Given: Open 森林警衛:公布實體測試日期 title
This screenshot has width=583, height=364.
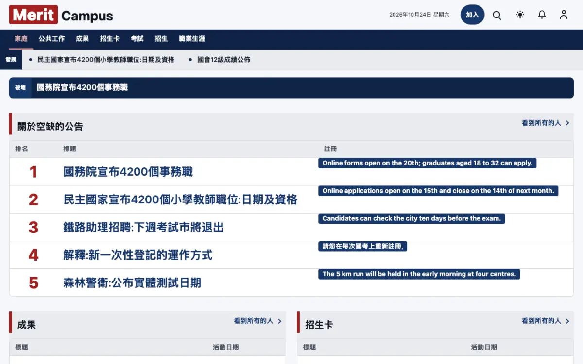Looking at the screenshot, I should [x=132, y=282].
